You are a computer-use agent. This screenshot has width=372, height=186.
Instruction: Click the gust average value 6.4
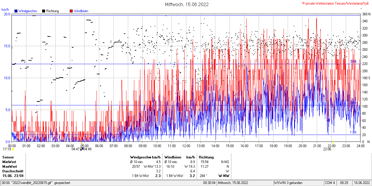(x=193, y=171)
